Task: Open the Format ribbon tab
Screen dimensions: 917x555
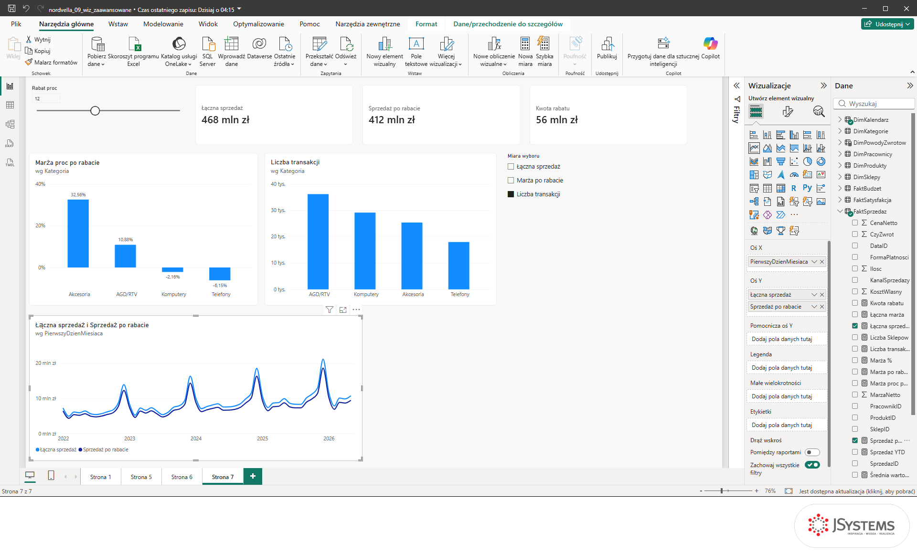Action: (426, 24)
